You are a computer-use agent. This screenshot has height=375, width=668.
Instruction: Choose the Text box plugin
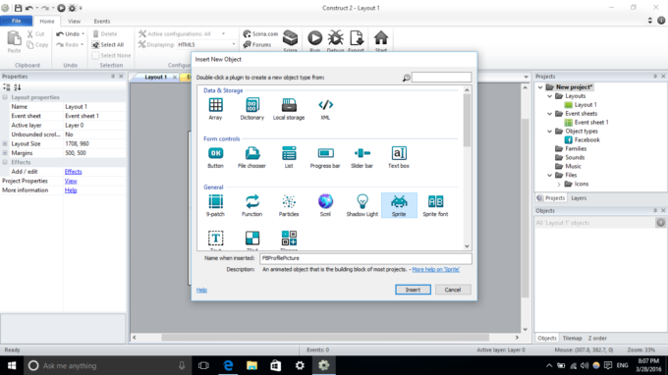coord(399,153)
